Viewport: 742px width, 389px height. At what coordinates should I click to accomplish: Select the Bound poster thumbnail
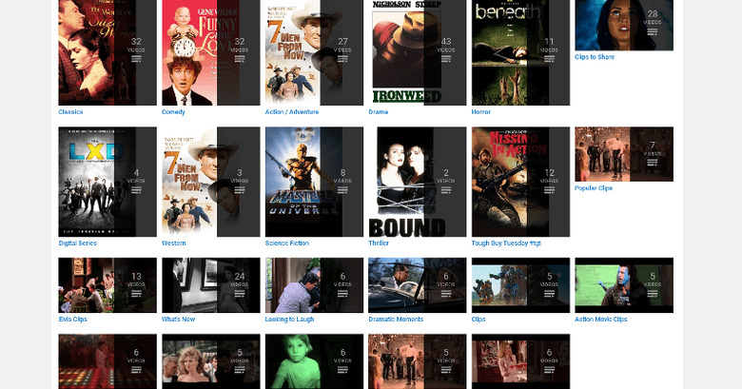(x=418, y=182)
